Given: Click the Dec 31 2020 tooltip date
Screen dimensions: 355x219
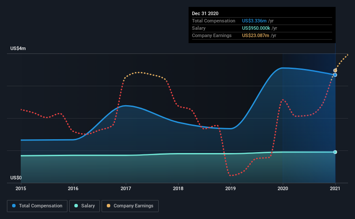Looking at the screenshot, I should (x=205, y=13).
